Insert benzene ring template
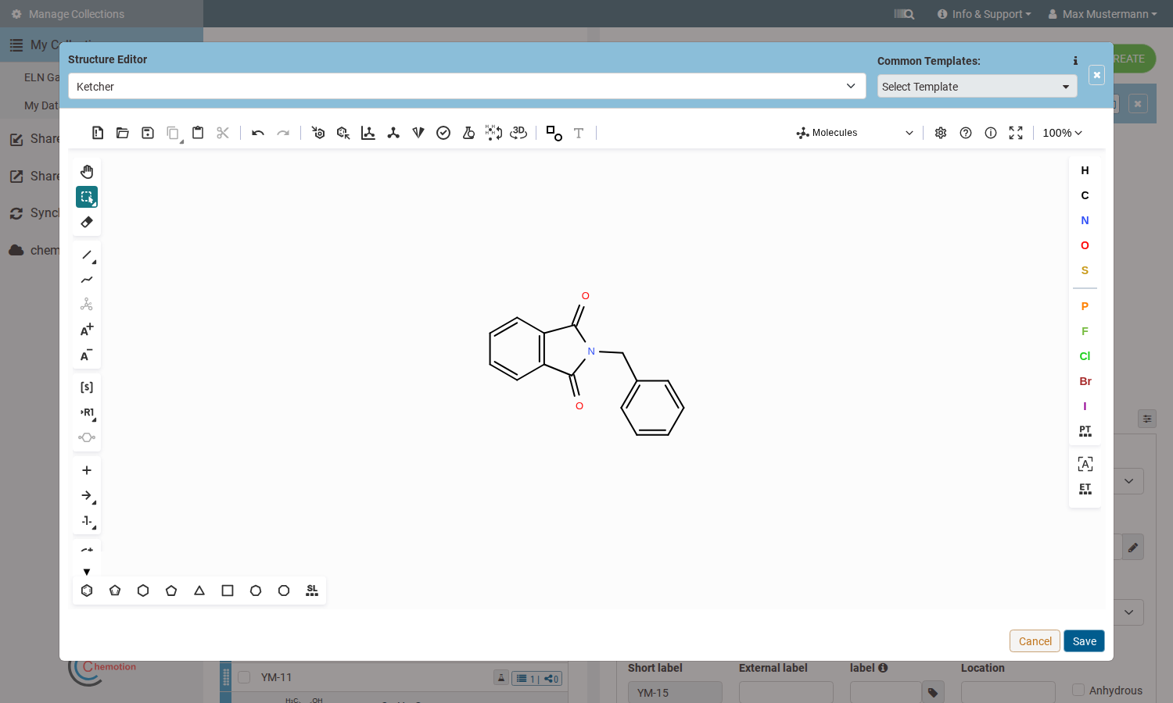Viewport: 1173px width, 703px height. pyautogui.click(x=87, y=591)
